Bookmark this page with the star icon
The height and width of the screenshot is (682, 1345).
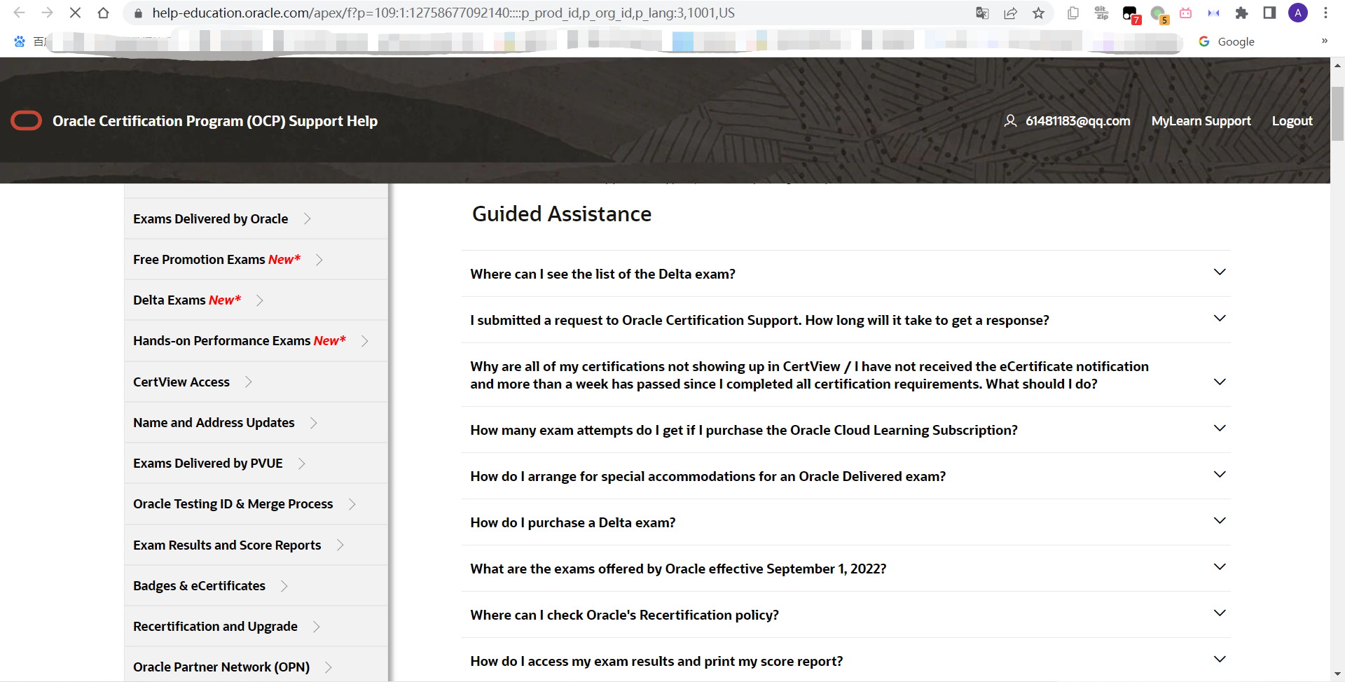click(x=1038, y=13)
